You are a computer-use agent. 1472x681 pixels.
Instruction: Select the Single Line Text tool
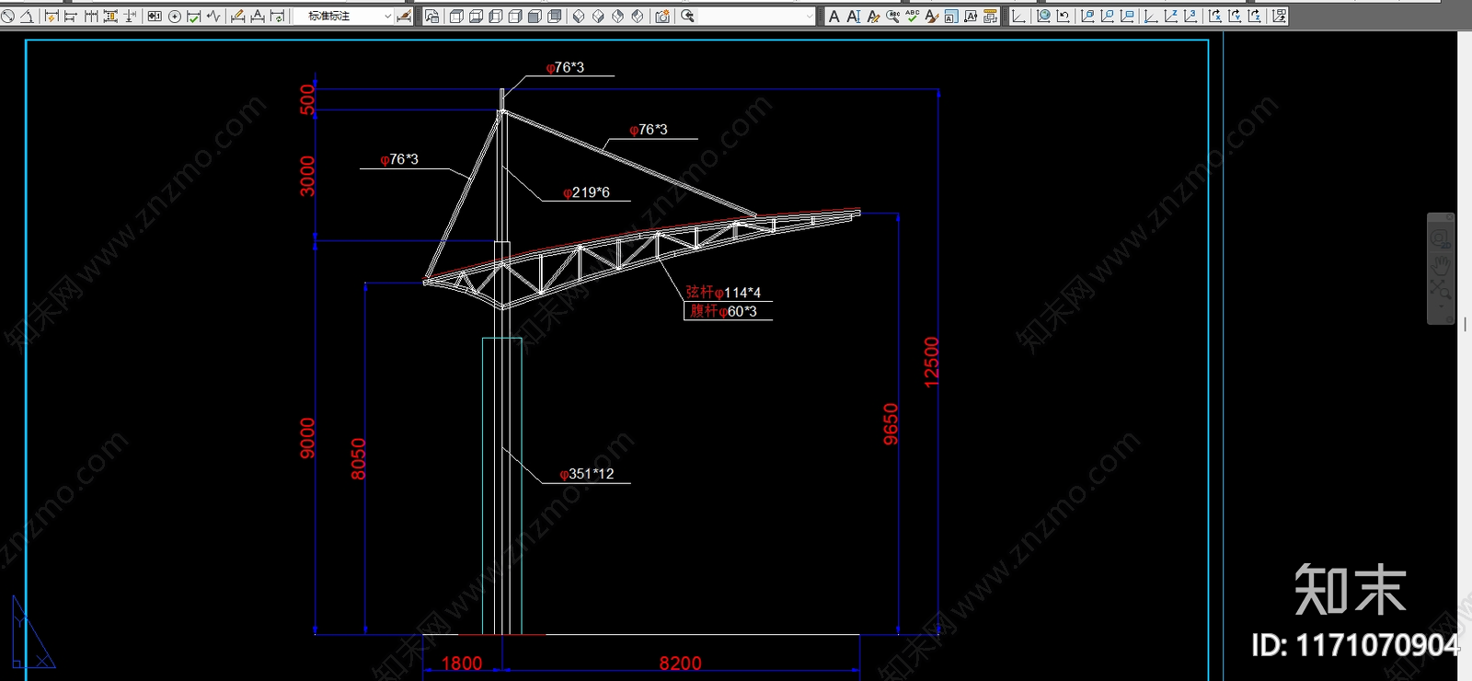pos(854,16)
